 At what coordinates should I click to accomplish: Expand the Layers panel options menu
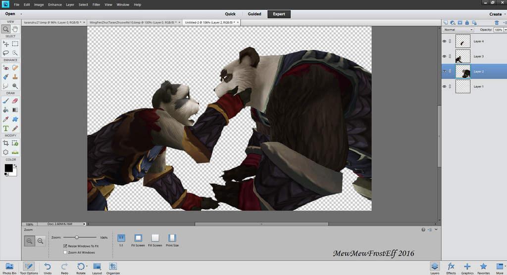[505, 23]
